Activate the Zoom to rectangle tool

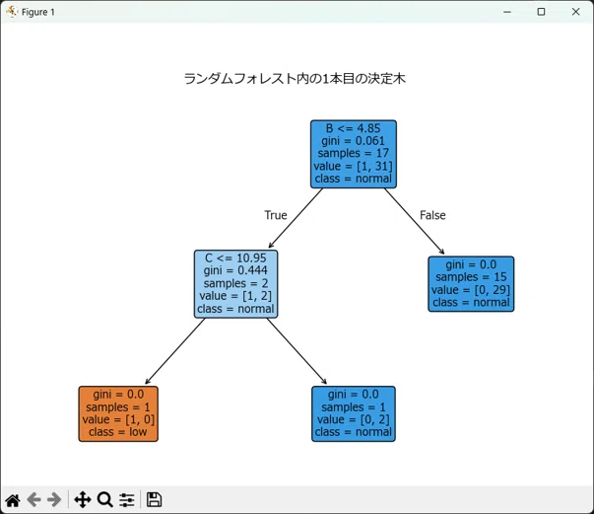click(104, 500)
